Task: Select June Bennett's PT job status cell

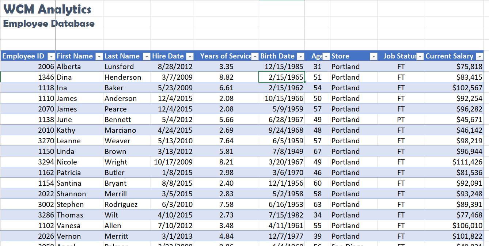Action: click(x=401, y=120)
